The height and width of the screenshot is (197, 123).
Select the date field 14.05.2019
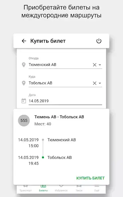(65, 101)
